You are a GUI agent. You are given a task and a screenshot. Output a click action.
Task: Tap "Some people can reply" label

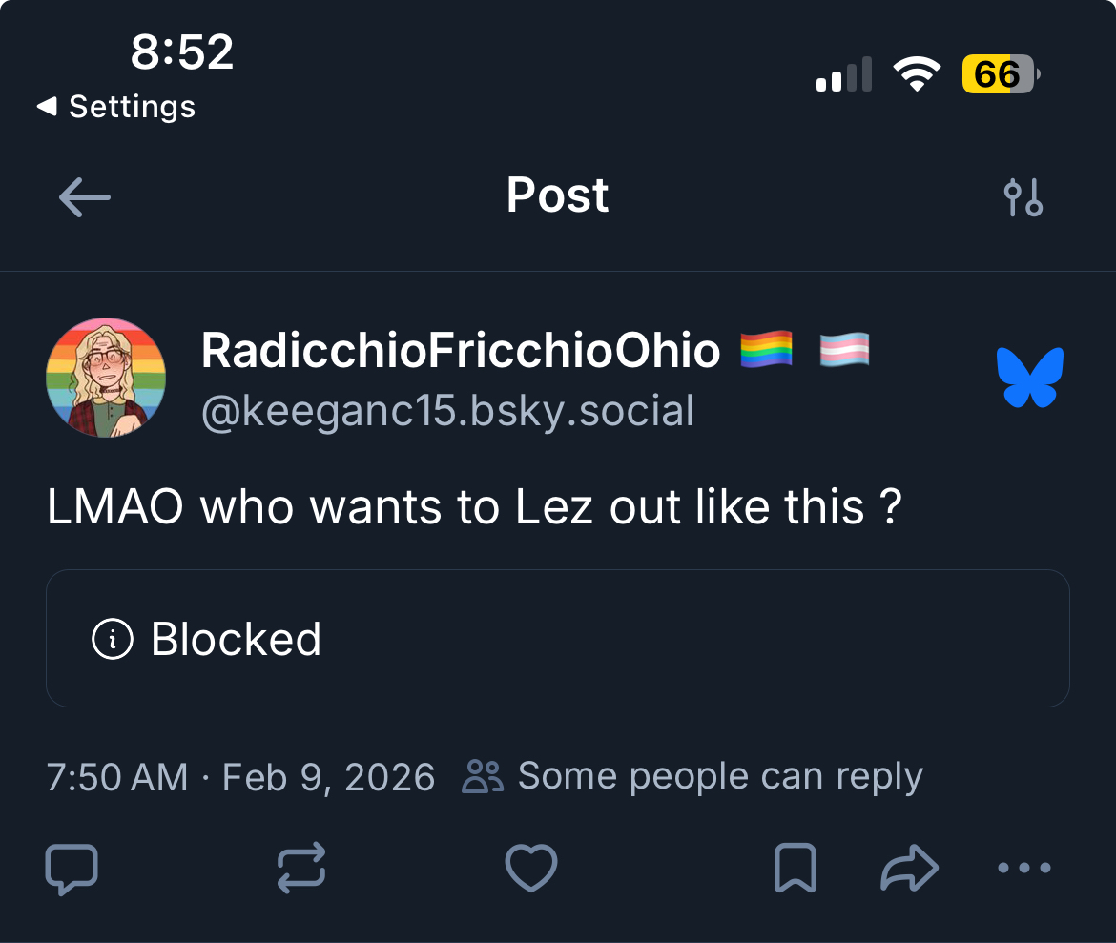click(719, 776)
